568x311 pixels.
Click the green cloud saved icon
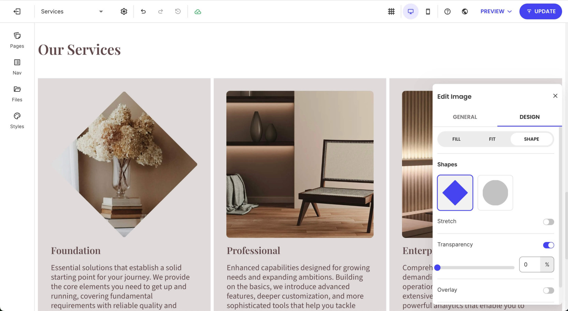point(198,11)
